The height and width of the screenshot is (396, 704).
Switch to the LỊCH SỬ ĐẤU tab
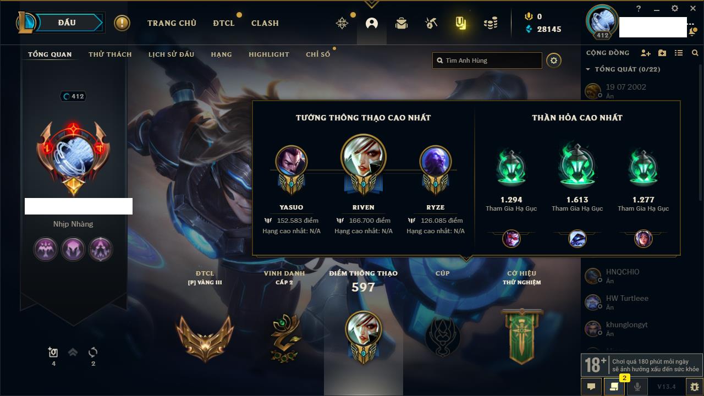(x=171, y=54)
